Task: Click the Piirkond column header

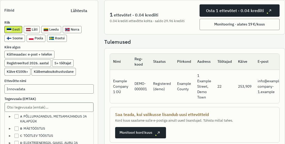Action: pyautogui.click(x=184, y=61)
